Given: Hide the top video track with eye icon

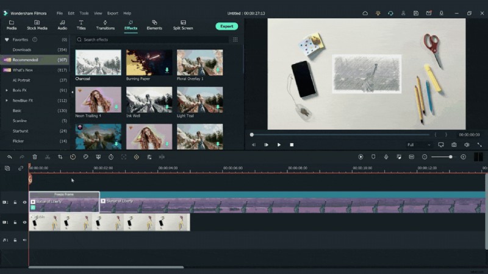Looking at the screenshot, I should click(x=25, y=202).
